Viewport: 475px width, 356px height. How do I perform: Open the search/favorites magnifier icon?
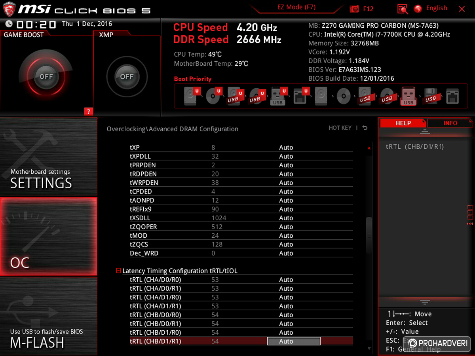pos(403,9)
